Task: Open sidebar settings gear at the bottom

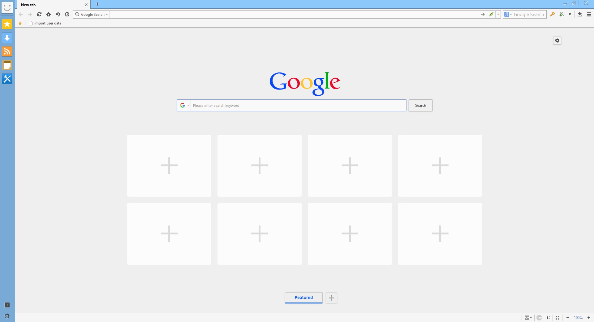Action: pyautogui.click(x=7, y=316)
